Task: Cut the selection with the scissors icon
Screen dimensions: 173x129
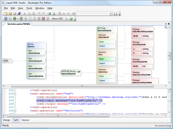Action: click(25, 13)
